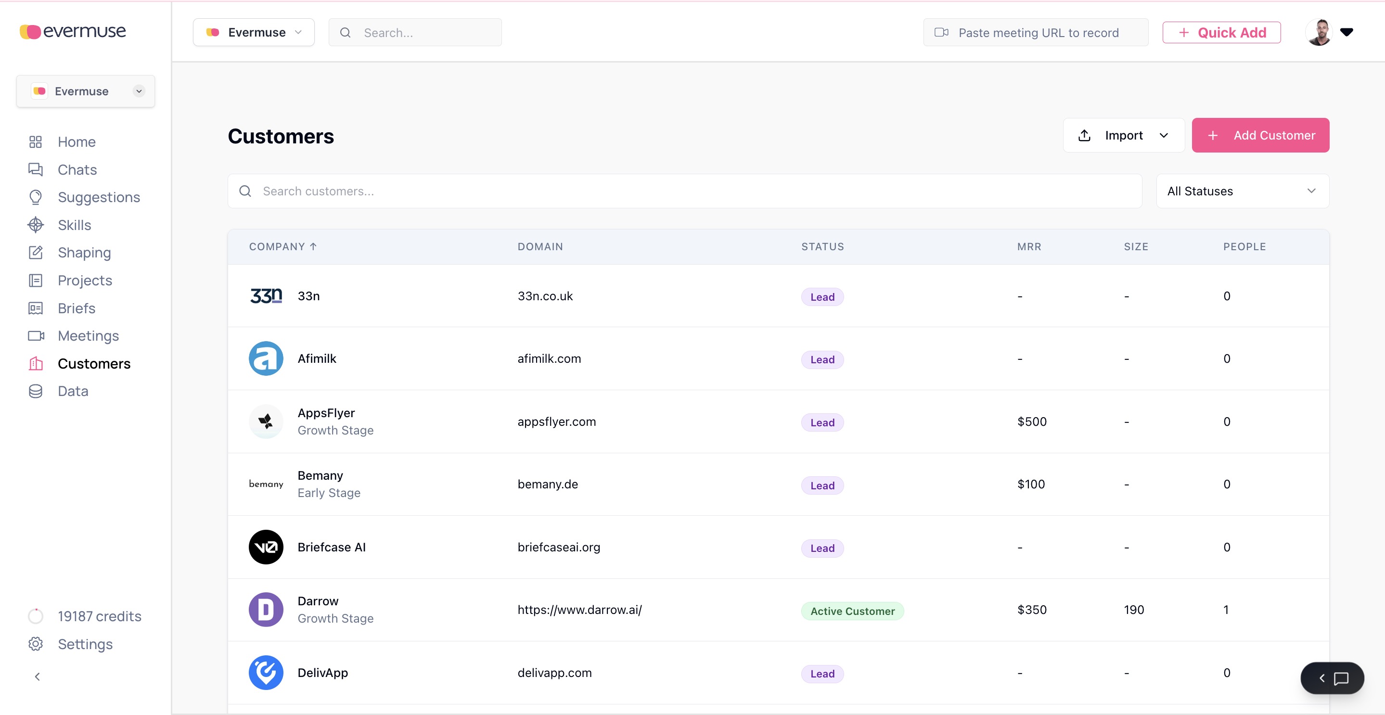The height and width of the screenshot is (715, 1385).
Task: Open Projects in the sidebar
Action: 85,281
